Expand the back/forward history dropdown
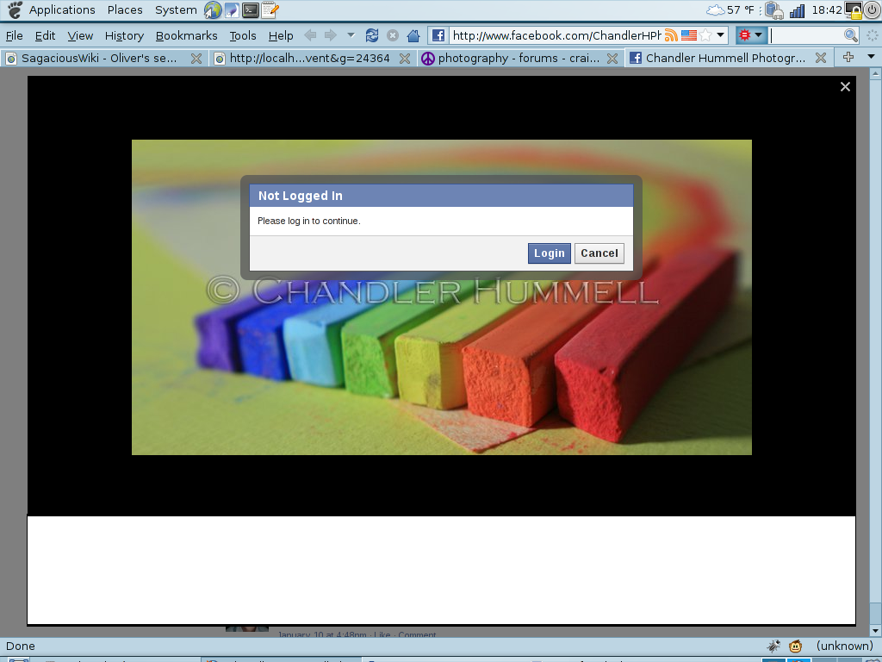The image size is (882, 662). tap(351, 35)
